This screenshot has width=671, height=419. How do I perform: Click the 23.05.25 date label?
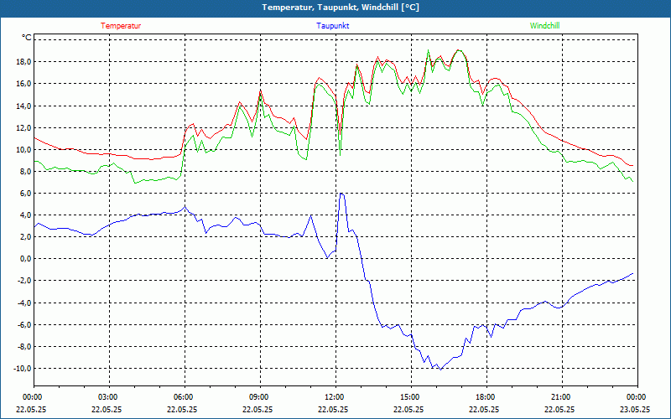point(635,409)
